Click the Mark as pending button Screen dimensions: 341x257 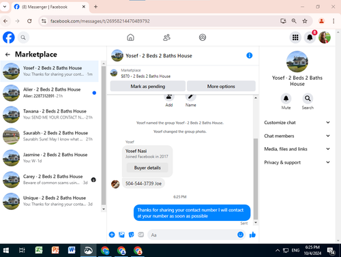[x=148, y=87]
